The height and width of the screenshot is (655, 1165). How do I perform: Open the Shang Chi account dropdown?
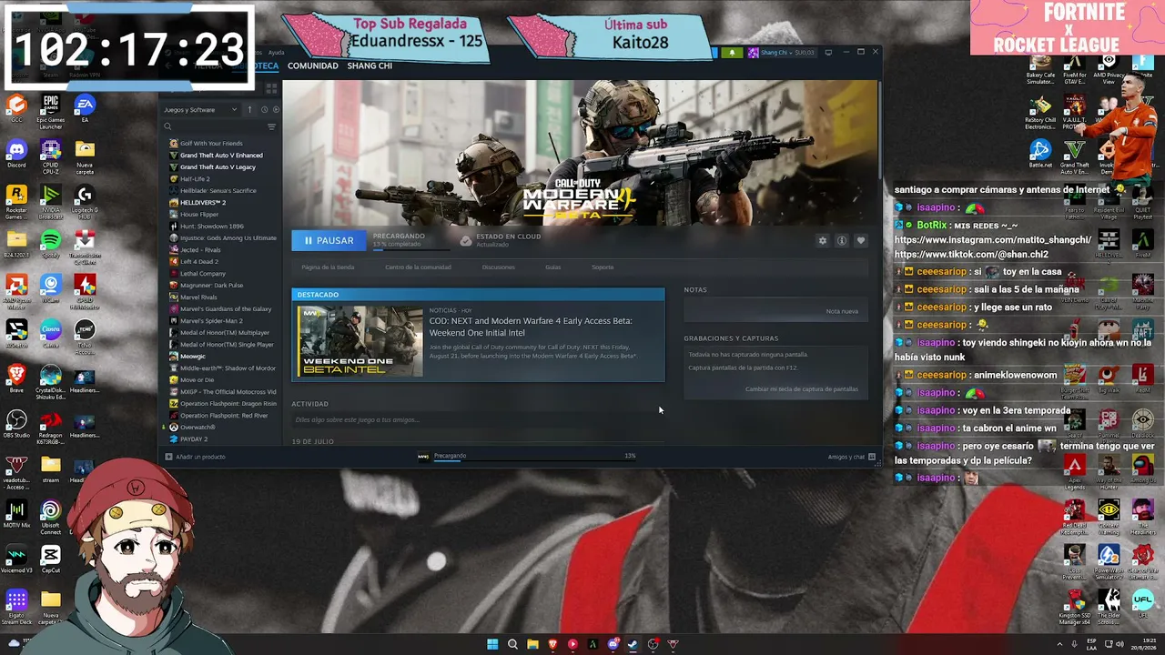coord(781,53)
